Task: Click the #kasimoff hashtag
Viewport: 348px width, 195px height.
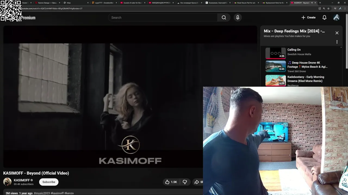Action: tap(57, 193)
